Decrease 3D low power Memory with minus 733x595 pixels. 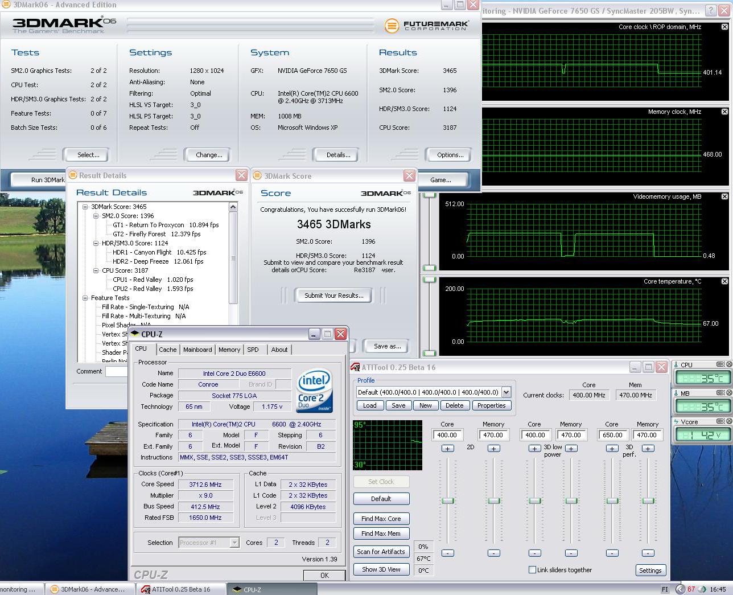tap(571, 553)
